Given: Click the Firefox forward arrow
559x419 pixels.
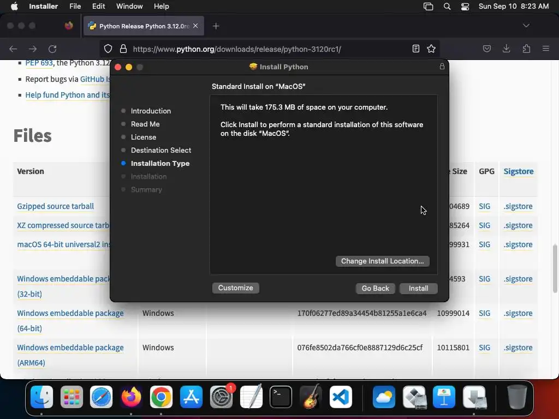Looking at the screenshot, I should click(33, 49).
